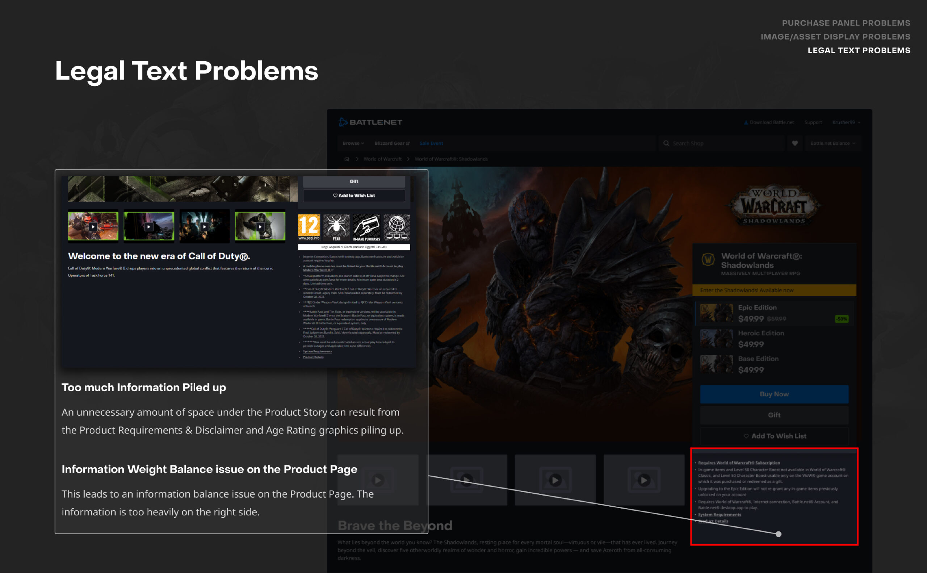Click the Enter the Shadowlands promo banner
Viewport: 927px width, 573px height.
(774, 290)
